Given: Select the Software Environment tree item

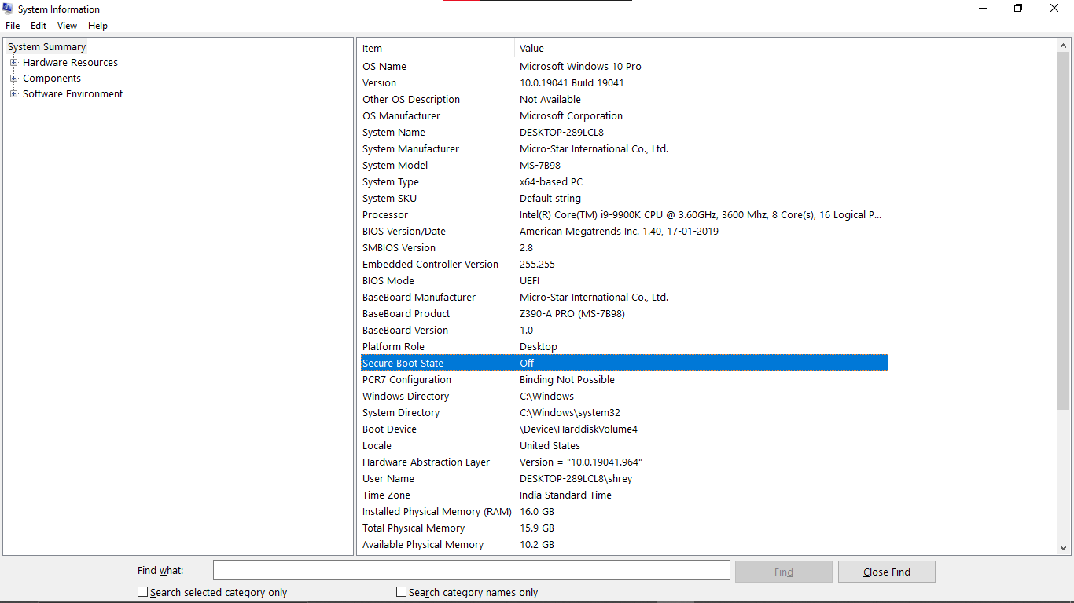Looking at the screenshot, I should 72,94.
